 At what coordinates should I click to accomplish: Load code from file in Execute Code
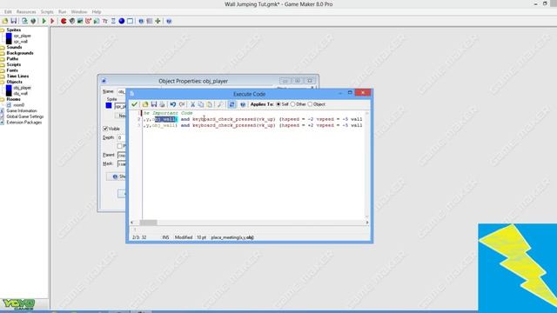pos(145,104)
